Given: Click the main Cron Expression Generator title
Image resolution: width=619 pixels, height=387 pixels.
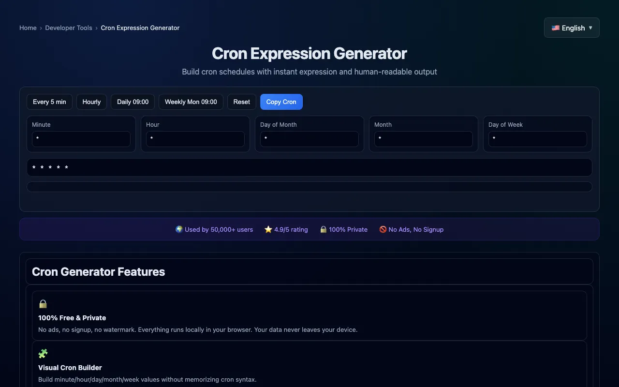Looking at the screenshot, I should pyautogui.click(x=309, y=53).
